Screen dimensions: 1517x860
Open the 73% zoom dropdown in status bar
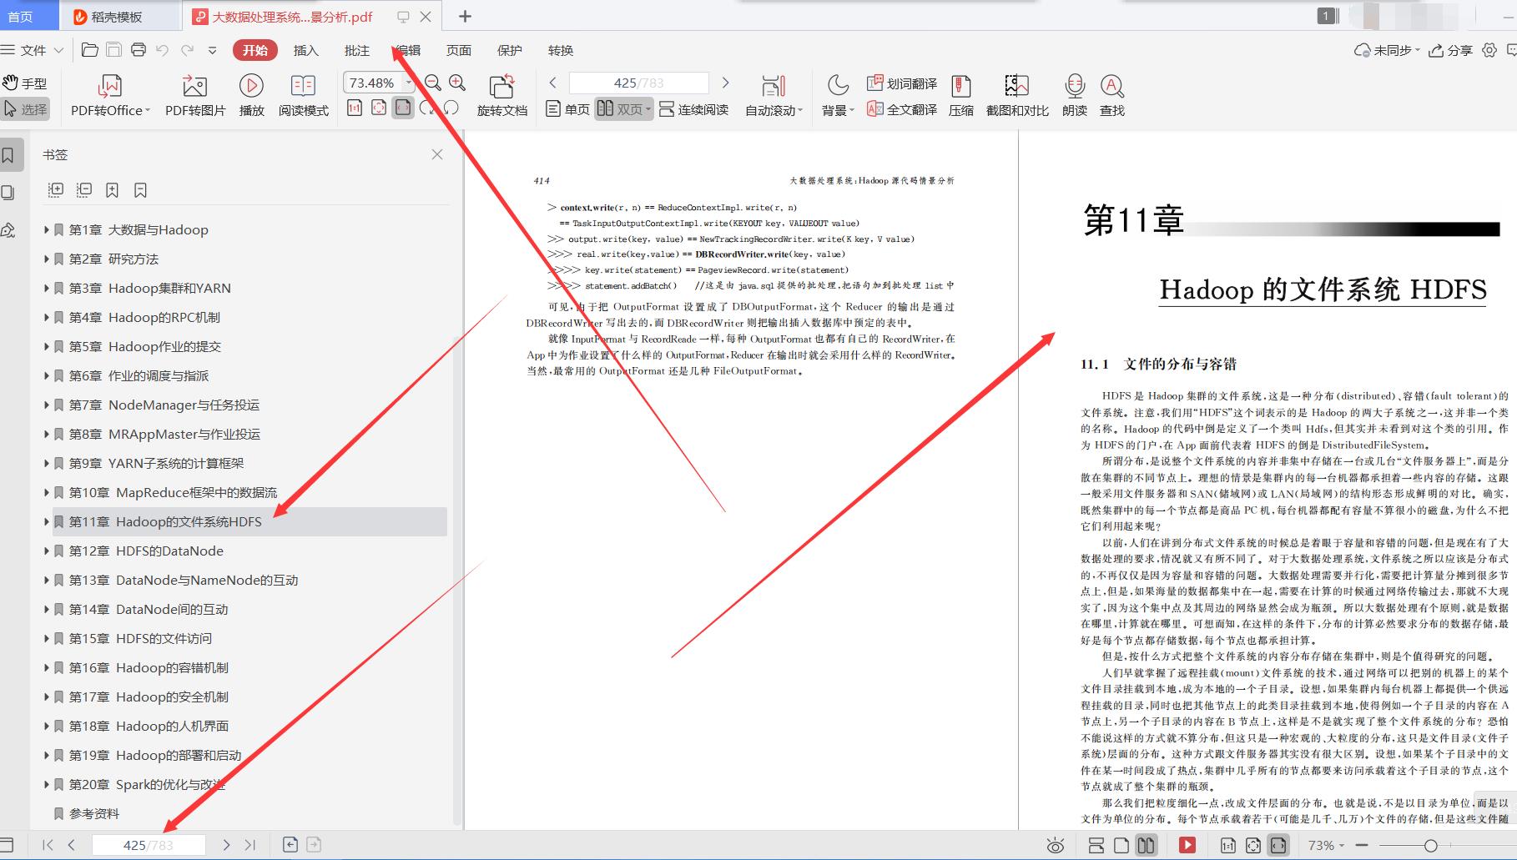1326,846
